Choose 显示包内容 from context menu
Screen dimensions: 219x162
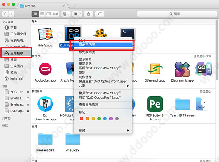103,45
